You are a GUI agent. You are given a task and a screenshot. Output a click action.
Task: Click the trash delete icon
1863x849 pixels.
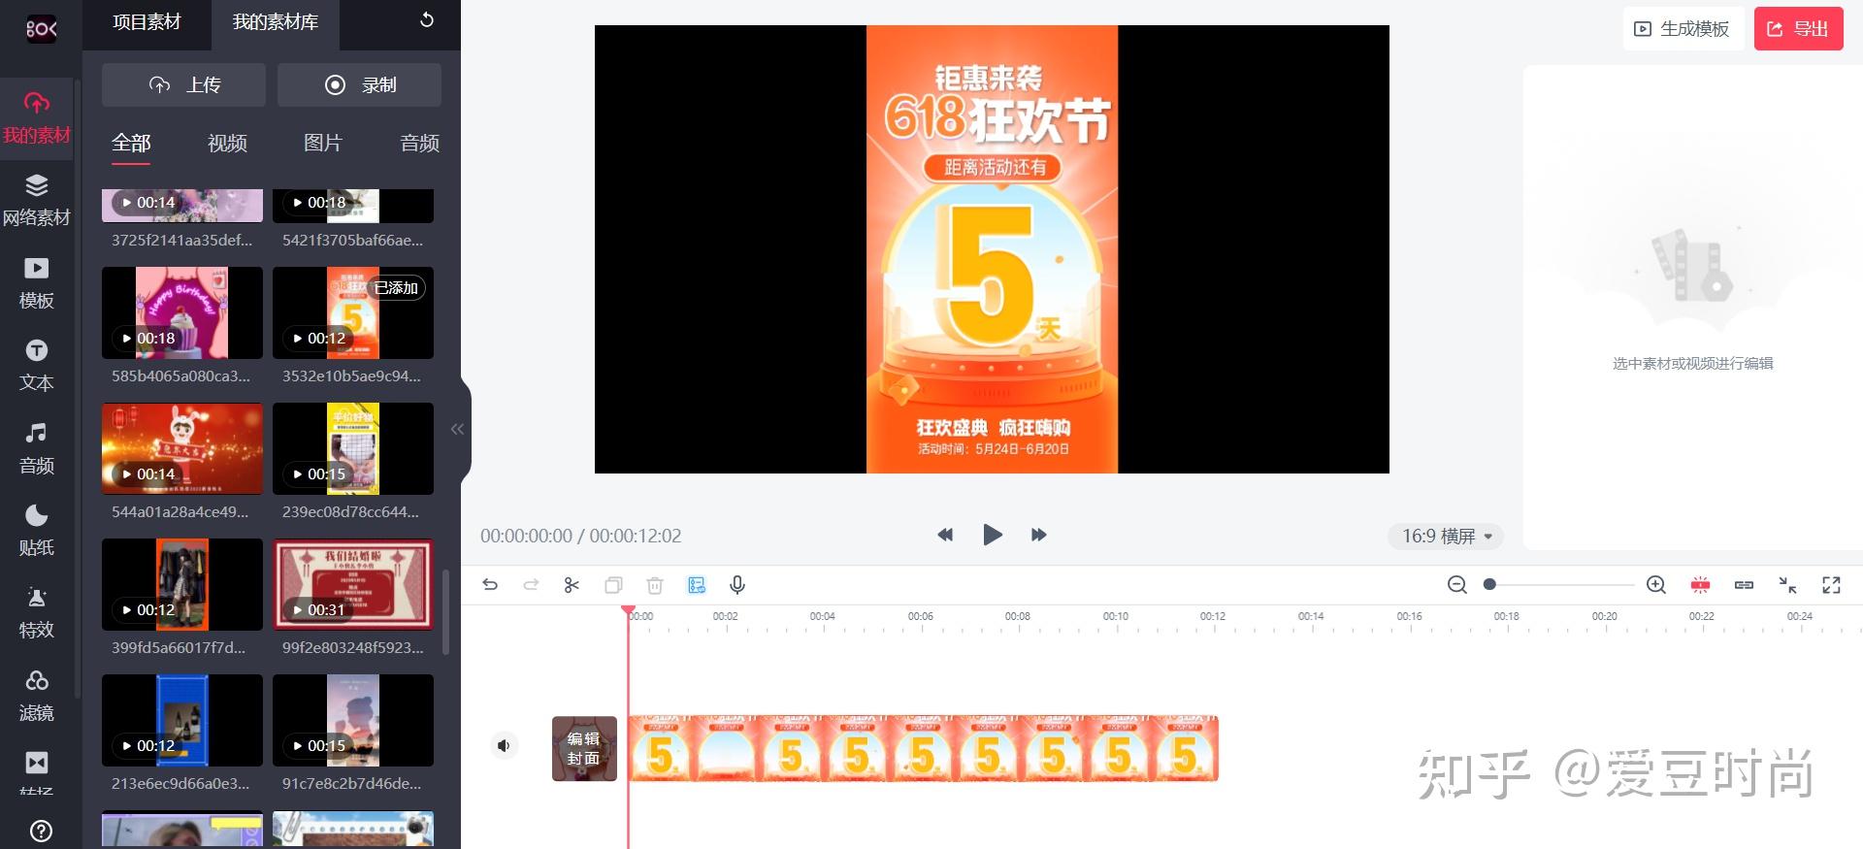pyautogui.click(x=655, y=585)
